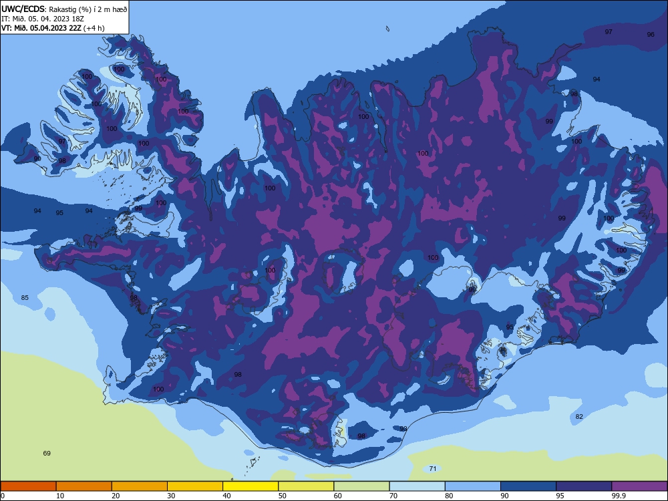Image resolution: width=668 pixels, height=501 pixels.
Task: Pick the pale blue 70–80 legend swatch
Action: [x=417, y=486]
